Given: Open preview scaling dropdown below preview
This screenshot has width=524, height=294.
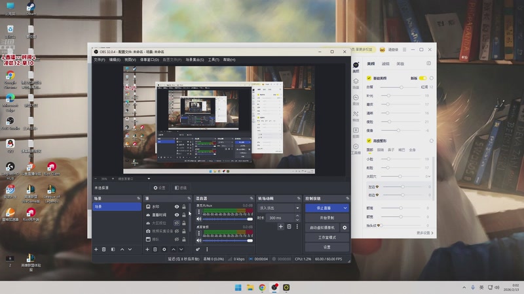Looking at the screenshot, I should click(x=149, y=178).
